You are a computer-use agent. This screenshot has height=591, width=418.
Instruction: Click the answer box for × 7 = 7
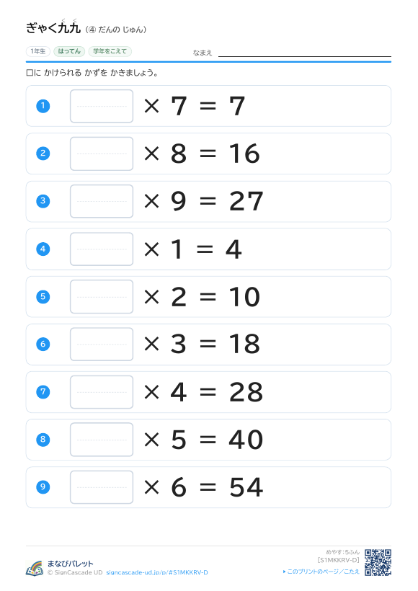[x=102, y=106]
